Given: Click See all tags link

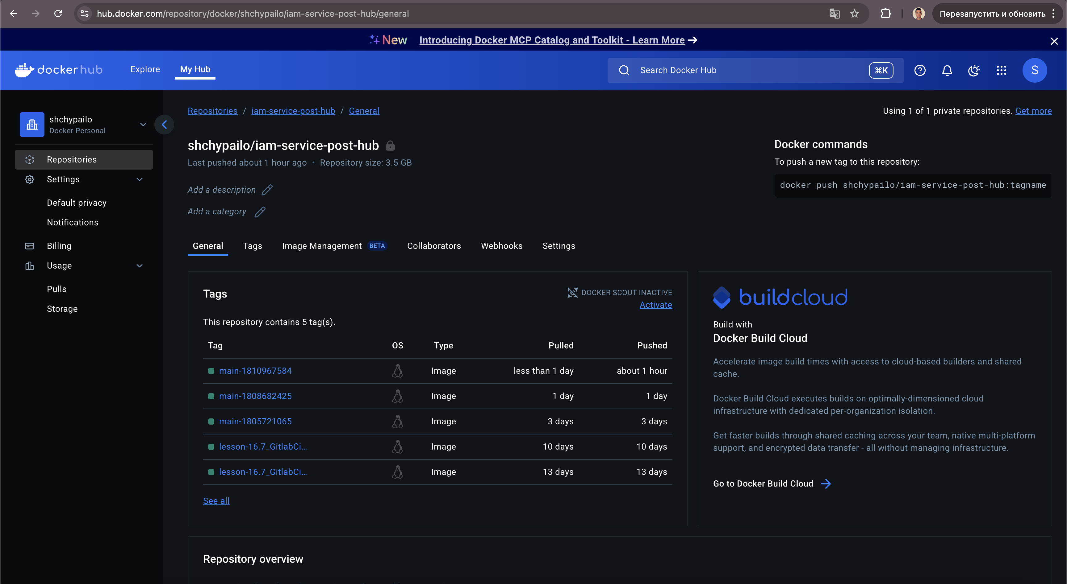Looking at the screenshot, I should [x=216, y=501].
